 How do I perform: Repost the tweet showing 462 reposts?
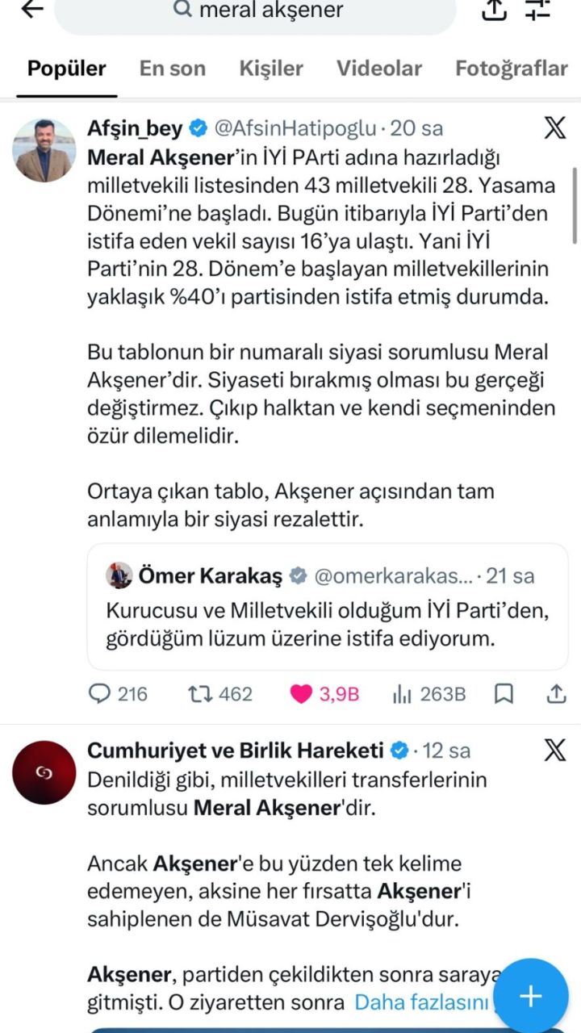pyautogui.click(x=219, y=693)
